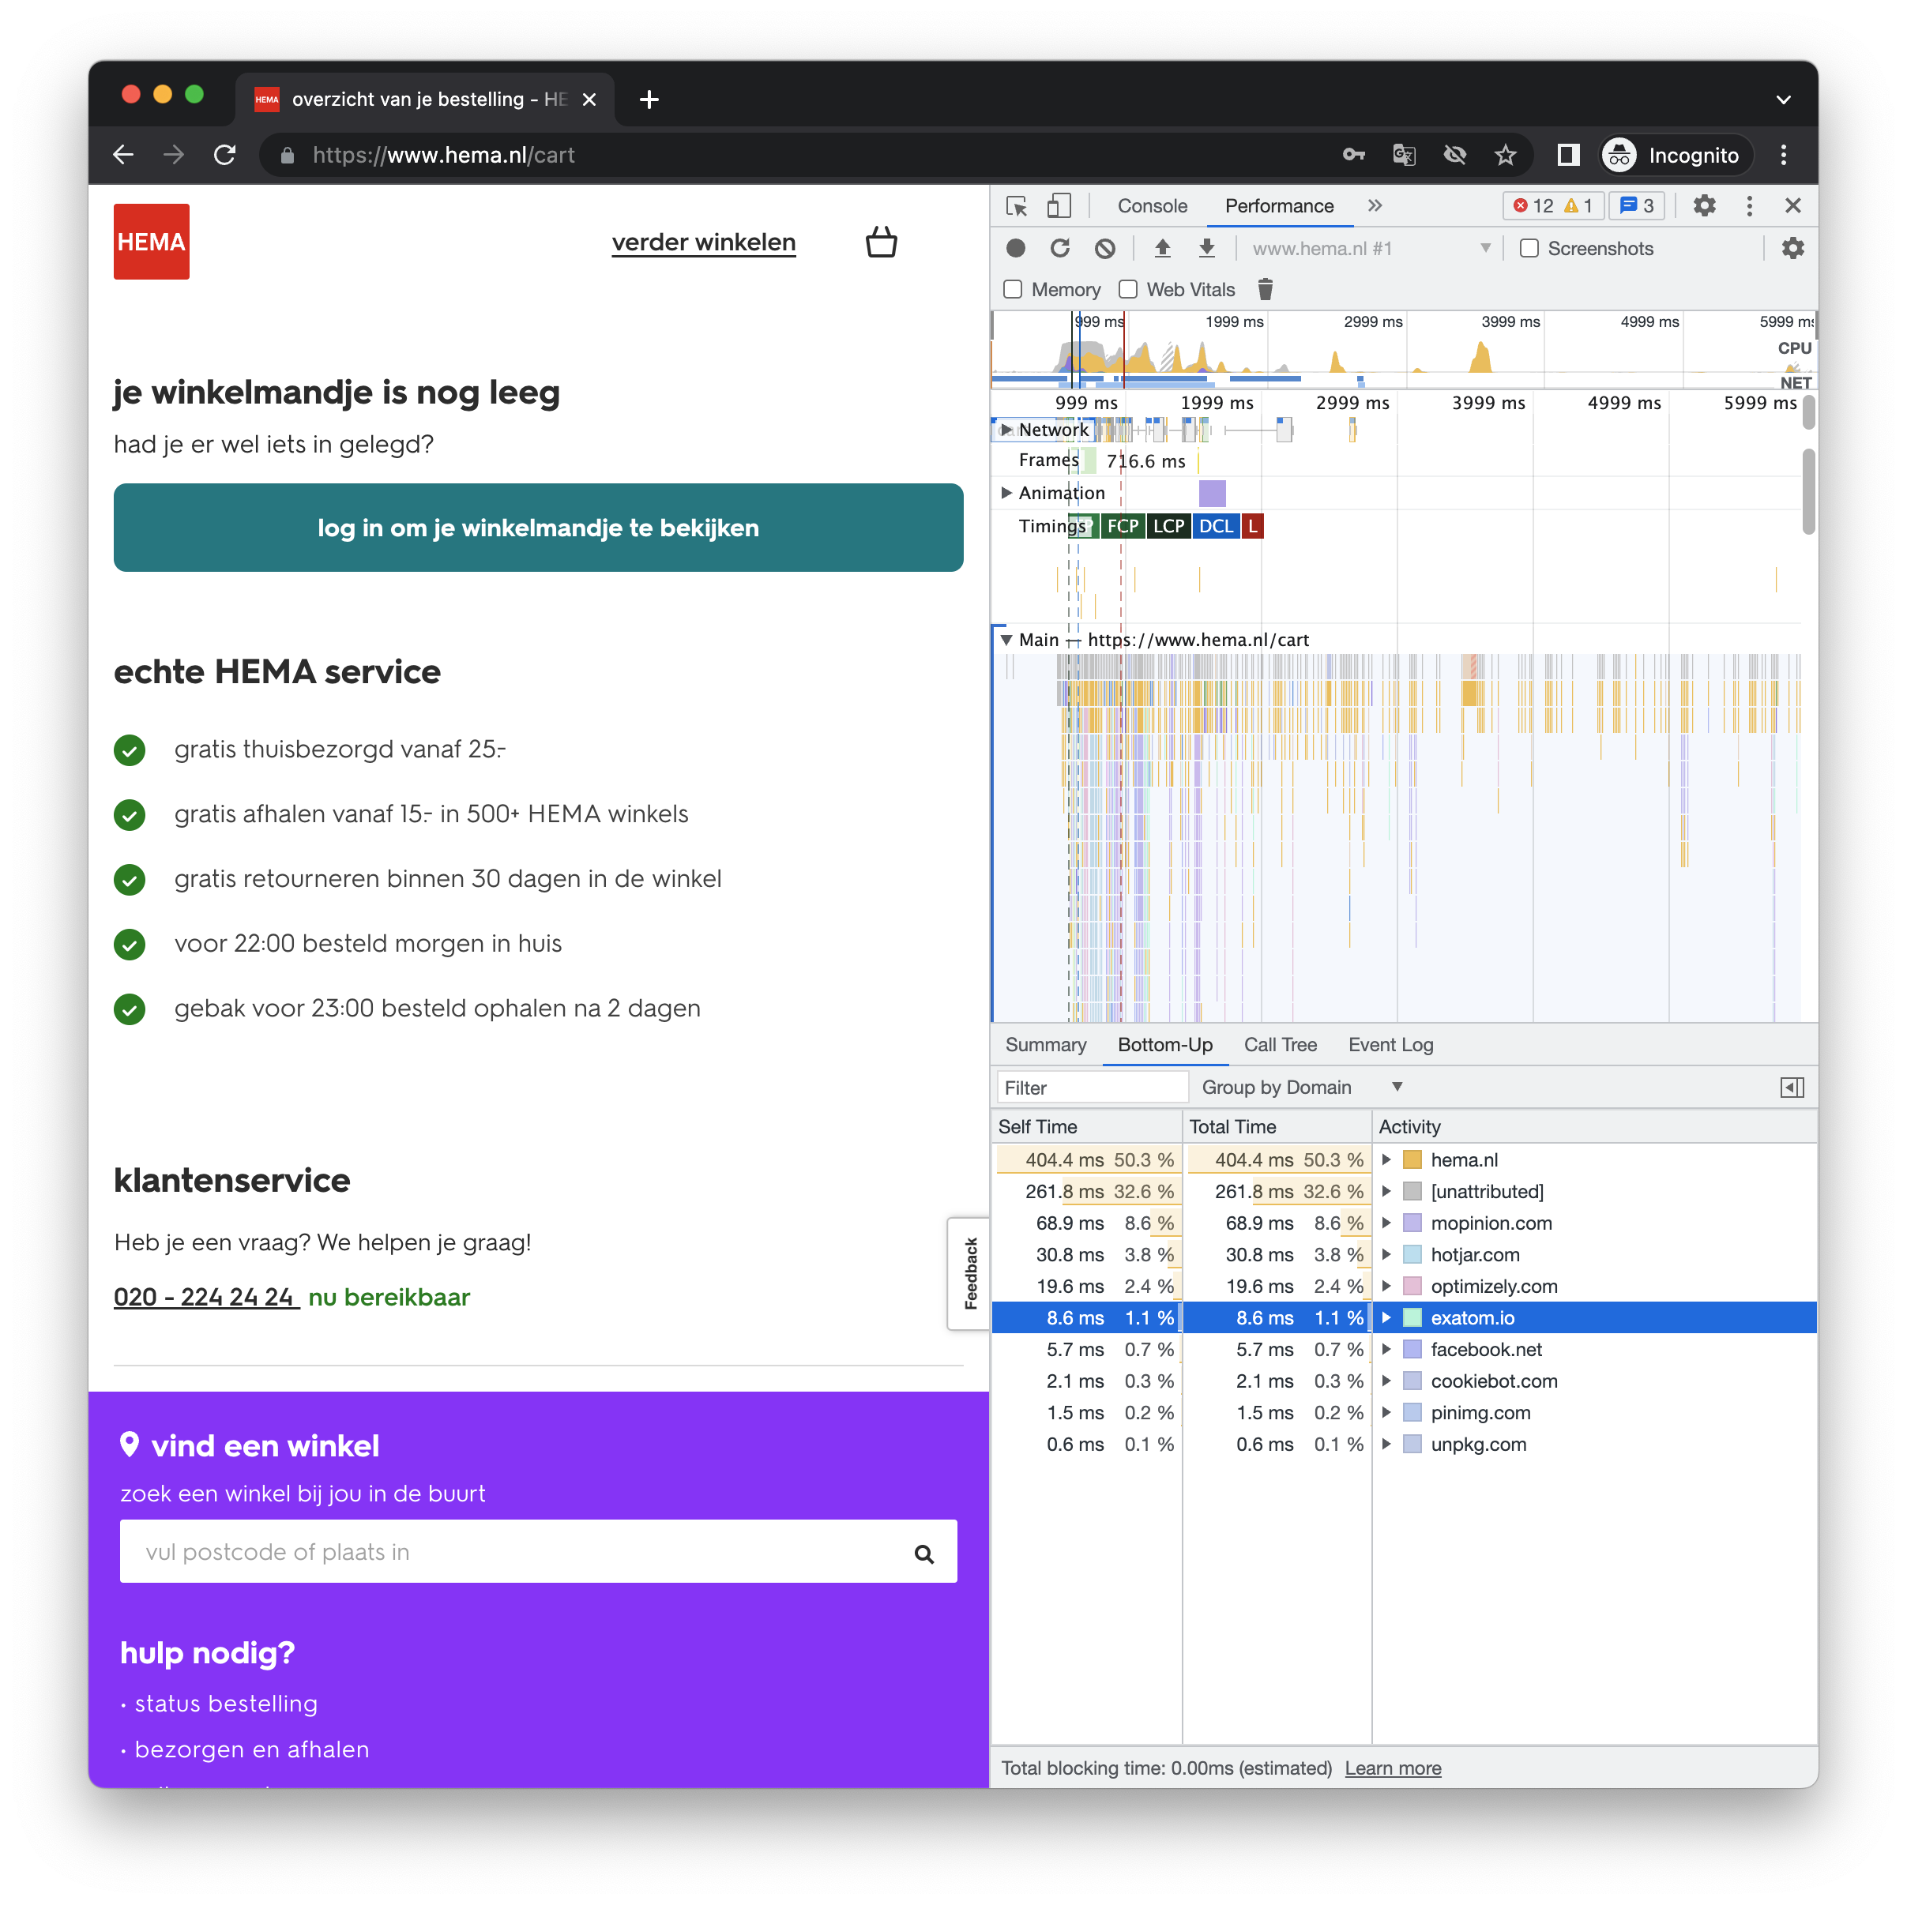
Task: Click the inspect element picker icon
Action: 1017,205
